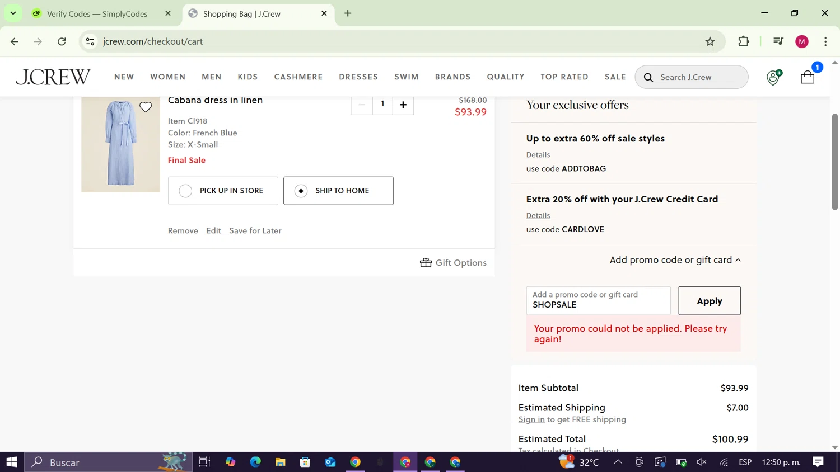Open the DRESSES menu
This screenshot has height=472, width=840.
[358, 77]
